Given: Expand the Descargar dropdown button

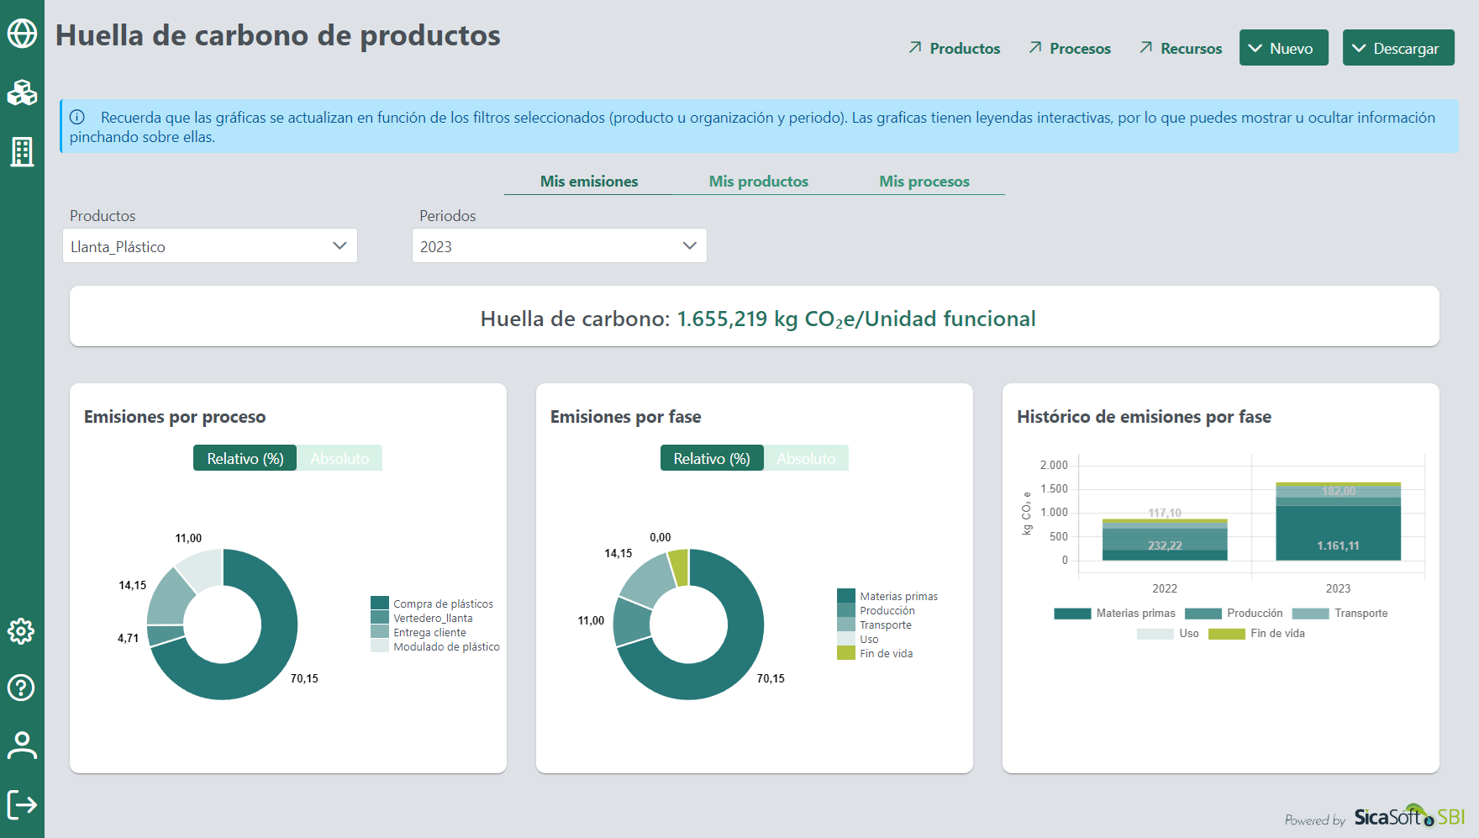Looking at the screenshot, I should (x=1398, y=48).
